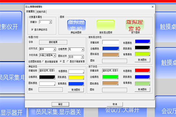Pick green 边框颜色 swatch in 按下状态
The image size is (176, 117).
click(x=110, y=77)
